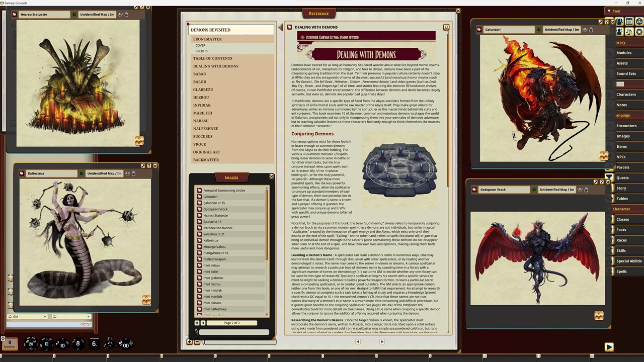This screenshot has width=644, height=362.
Task: Open the second chat voice dropdown
Action: (x=88, y=317)
